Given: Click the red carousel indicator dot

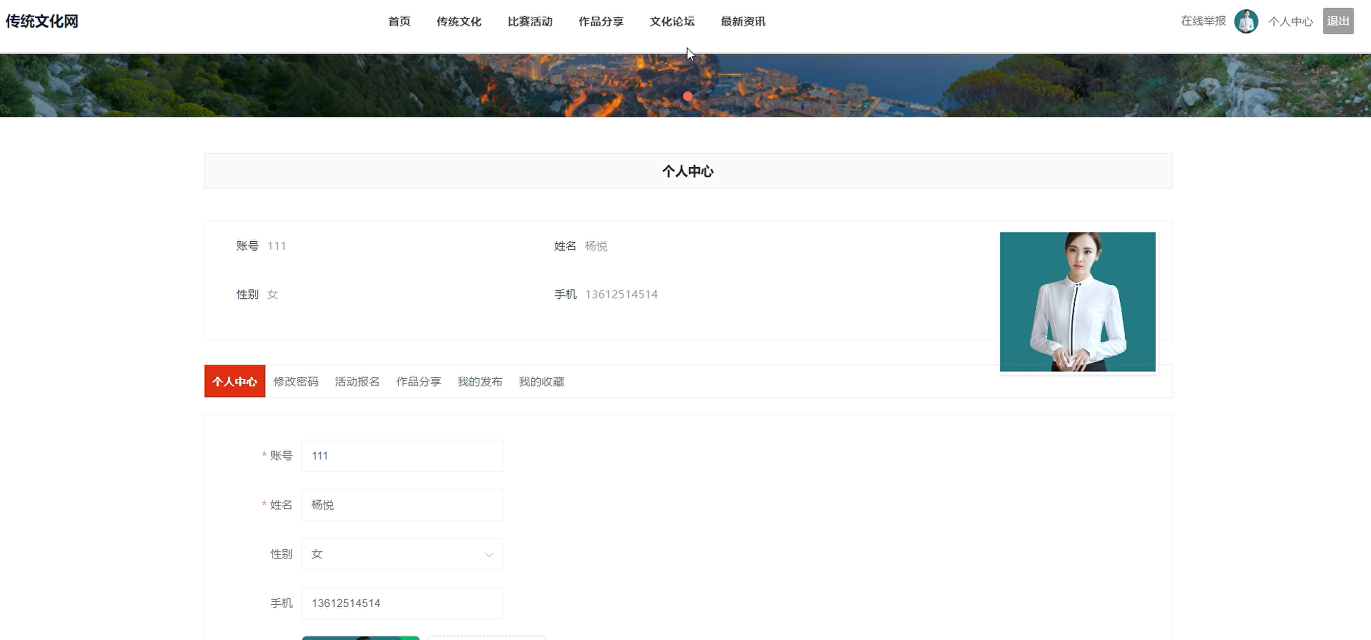Looking at the screenshot, I should [x=688, y=96].
